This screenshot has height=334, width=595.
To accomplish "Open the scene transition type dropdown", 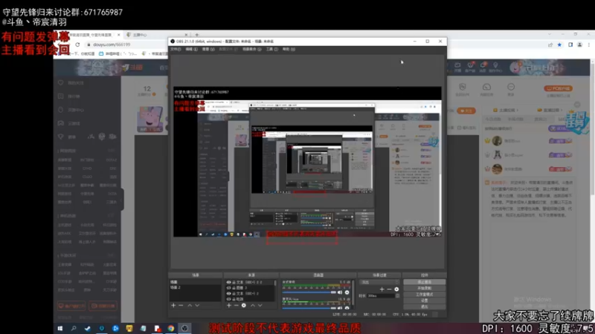I will click(379, 282).
